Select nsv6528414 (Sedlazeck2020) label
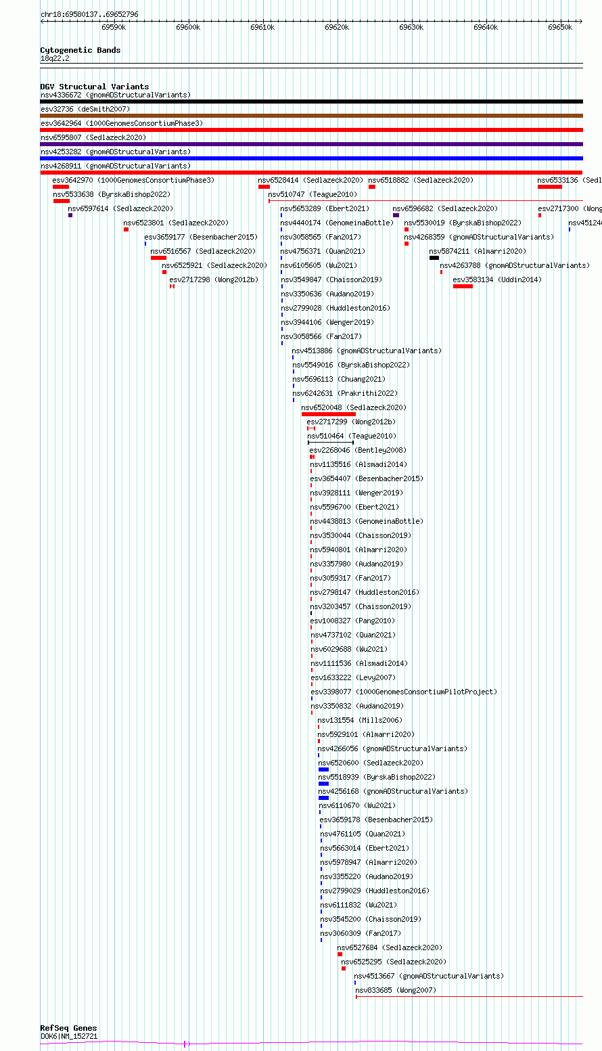 [x=310, y=180]
